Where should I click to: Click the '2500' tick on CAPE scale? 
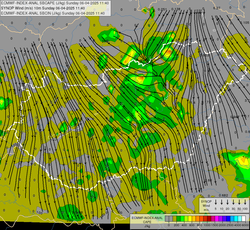230,225
